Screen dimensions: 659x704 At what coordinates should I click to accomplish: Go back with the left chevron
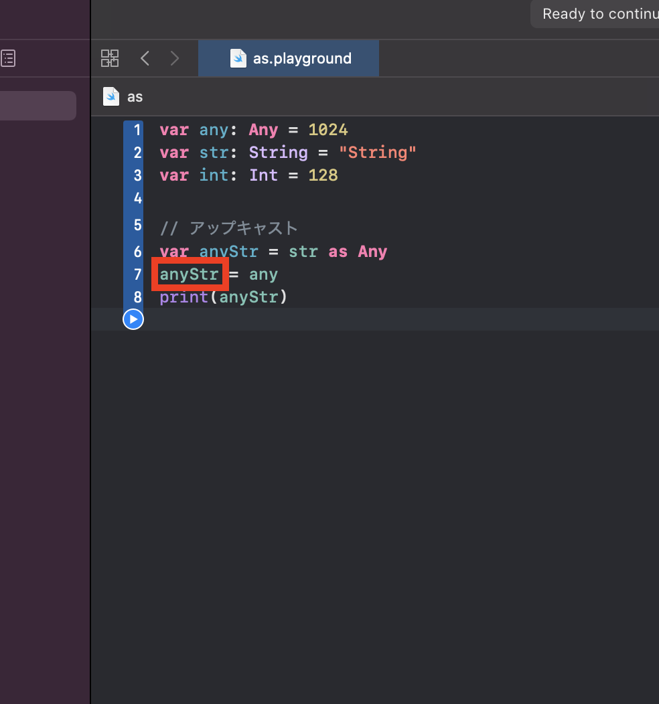coord(145,58)
